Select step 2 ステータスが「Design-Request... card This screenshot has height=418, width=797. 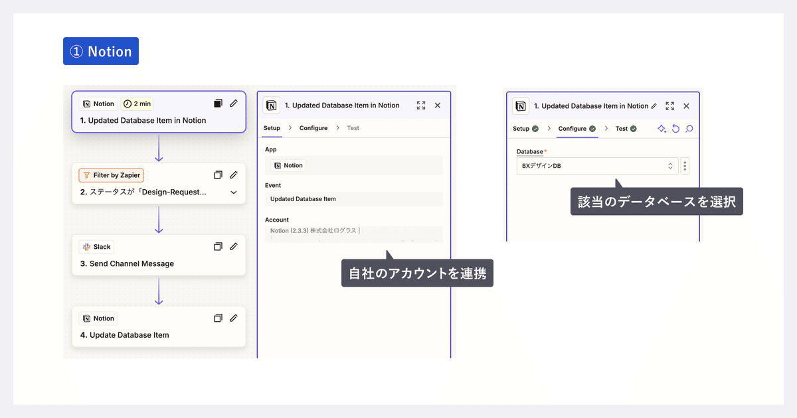point(159,184)
